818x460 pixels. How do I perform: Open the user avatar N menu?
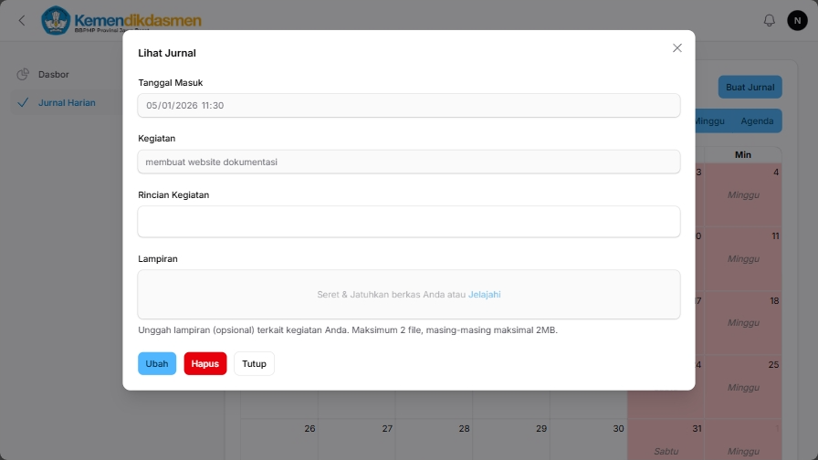point(797,20)
